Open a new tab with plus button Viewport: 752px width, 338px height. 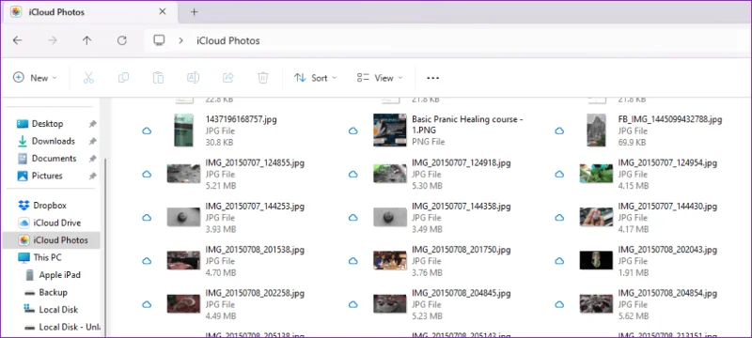pos(195,12)
